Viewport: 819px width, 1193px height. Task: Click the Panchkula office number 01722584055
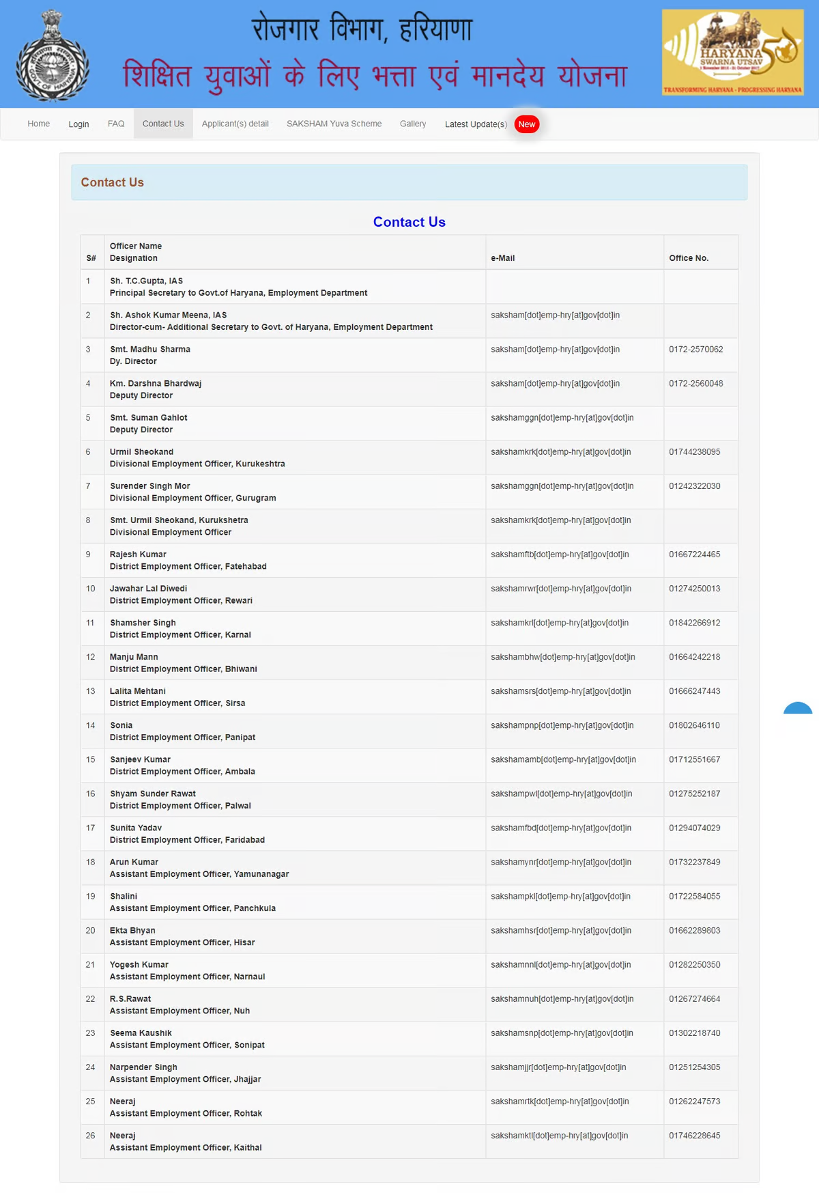(694, 896)
